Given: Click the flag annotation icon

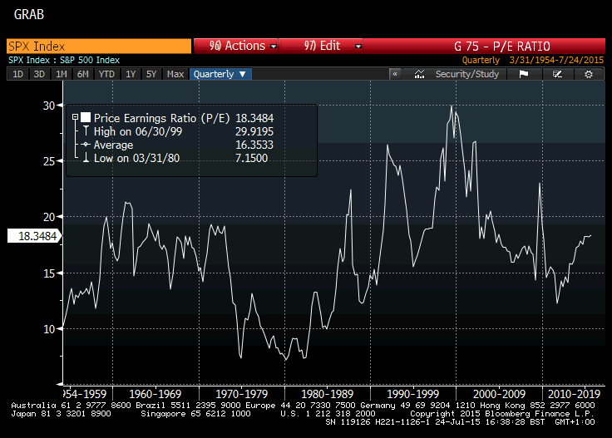Looking at the screenshot, I should coord(523,74).
